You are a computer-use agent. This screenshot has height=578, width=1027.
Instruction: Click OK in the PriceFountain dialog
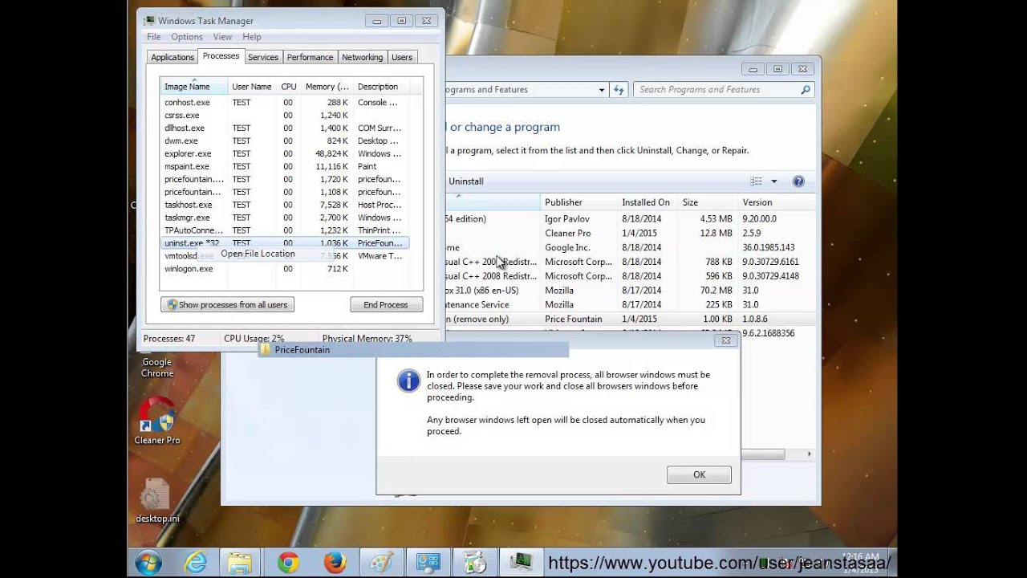tap(699, 474)
